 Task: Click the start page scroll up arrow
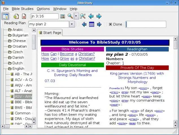tap(175, 39)
